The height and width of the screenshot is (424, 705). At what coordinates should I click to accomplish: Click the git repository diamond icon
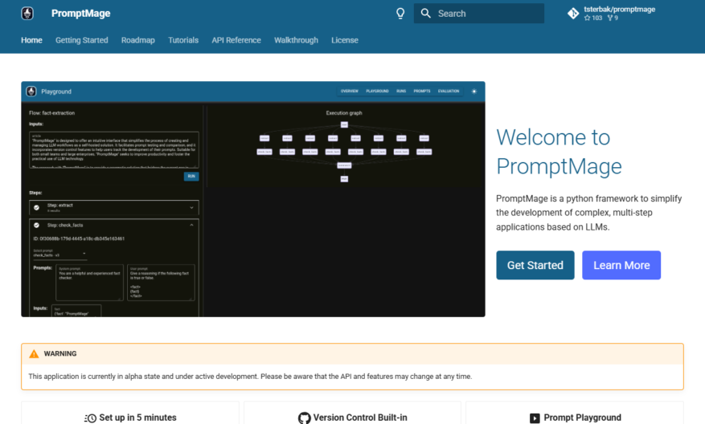pyautogui.click(x=573, y=14)
